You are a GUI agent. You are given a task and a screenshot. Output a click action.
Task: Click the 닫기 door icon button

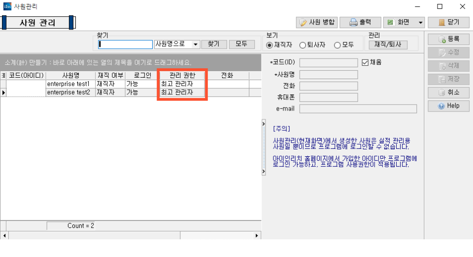point(448,22)
